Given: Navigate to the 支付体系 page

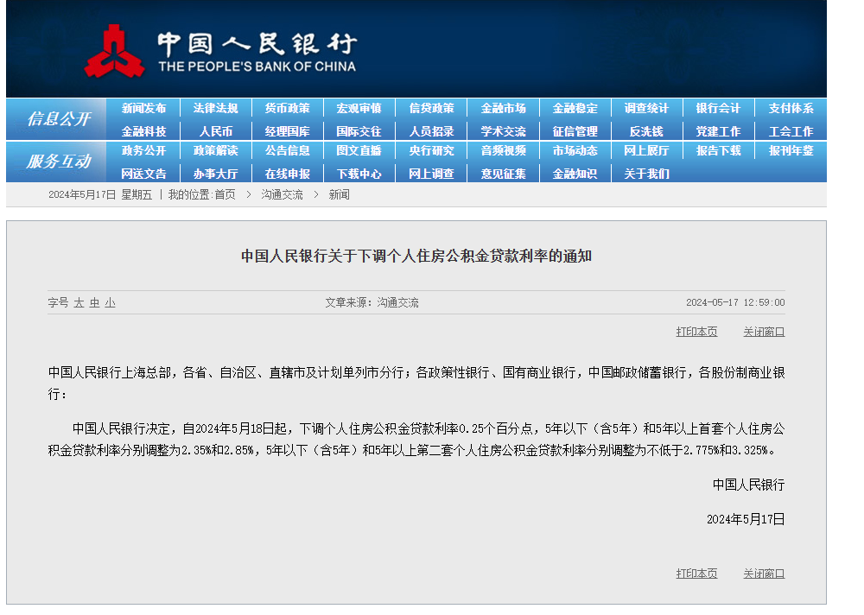Looking at the screenshot, I should (791, 109).
